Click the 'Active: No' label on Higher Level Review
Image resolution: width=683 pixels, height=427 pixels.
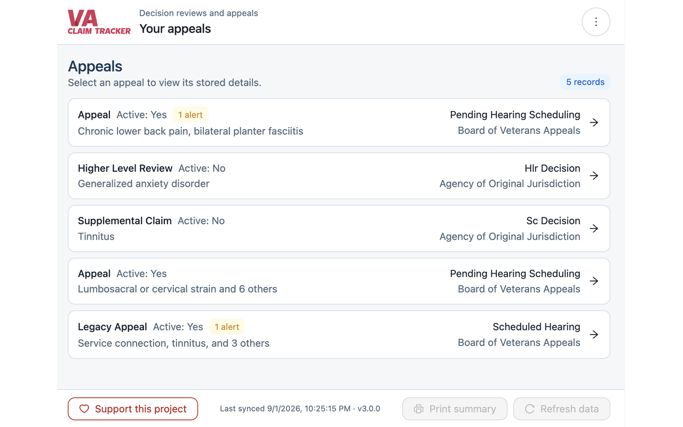pos(202,168)
